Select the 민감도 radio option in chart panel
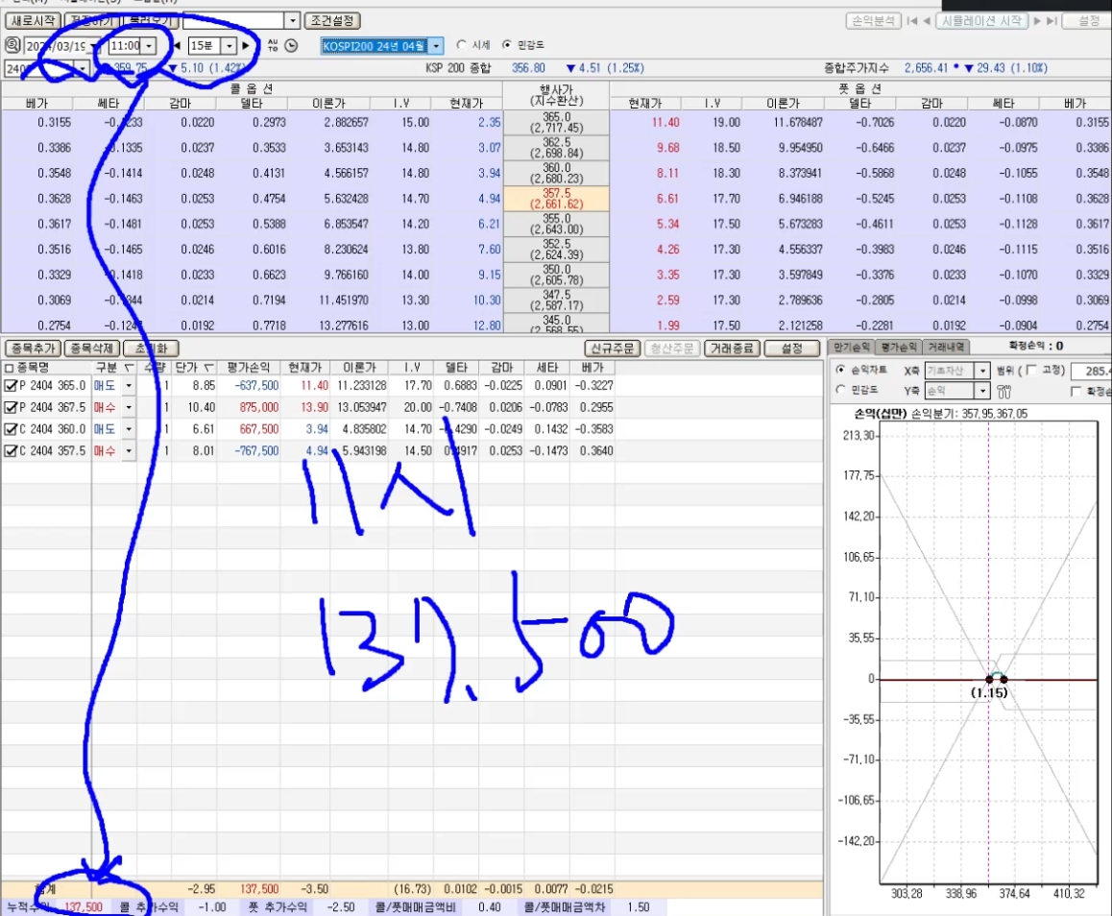This screenshot has height=916, width=1112. [841, 390]
